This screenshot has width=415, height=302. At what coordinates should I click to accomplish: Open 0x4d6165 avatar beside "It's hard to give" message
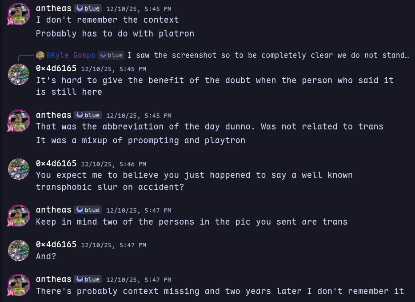pos(19,74)
